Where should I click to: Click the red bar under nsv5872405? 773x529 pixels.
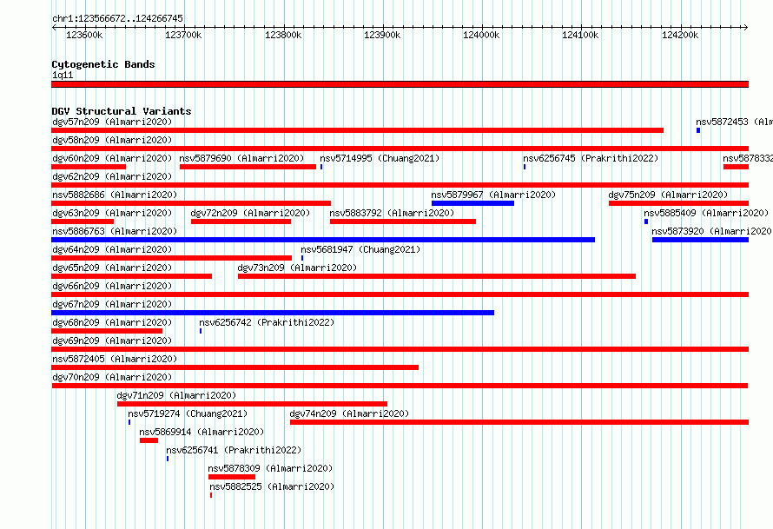pyautogui.click(x=235, y=367)
